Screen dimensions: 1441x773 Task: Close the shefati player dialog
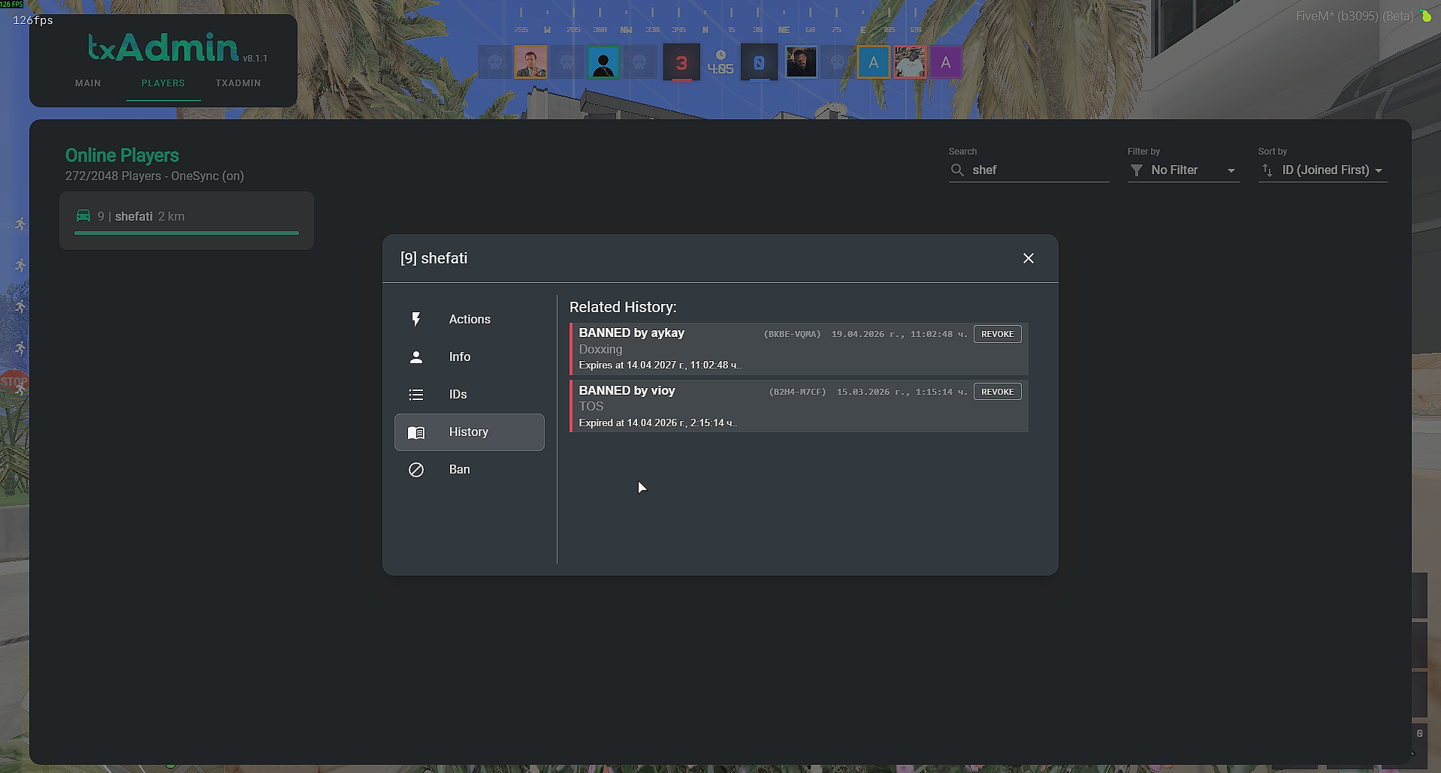coord(1029,258)
